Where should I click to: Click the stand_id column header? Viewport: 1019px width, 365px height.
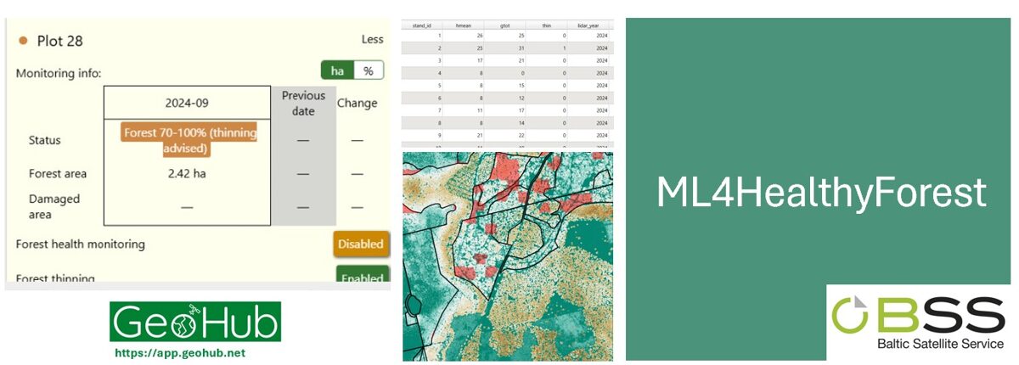point(423,27)
